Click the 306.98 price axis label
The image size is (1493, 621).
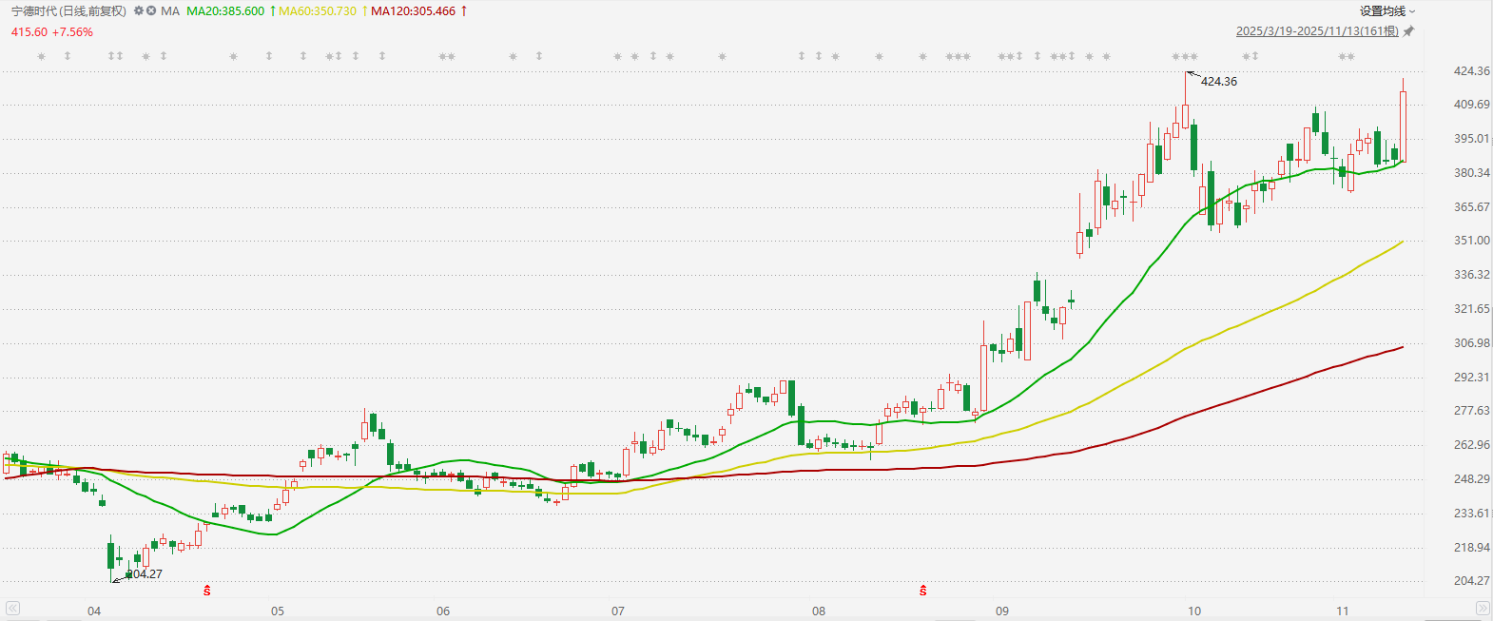[x=1472, y=343]
